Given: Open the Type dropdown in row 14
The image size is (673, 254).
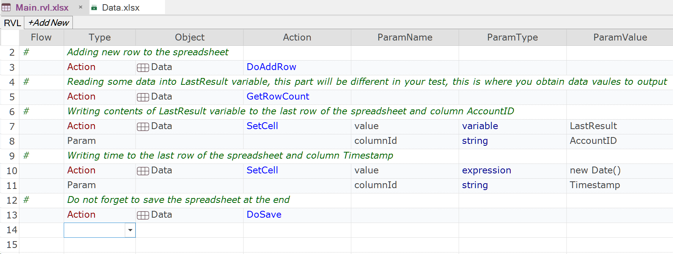Looking at the screenshot, I should coord(130,230).
